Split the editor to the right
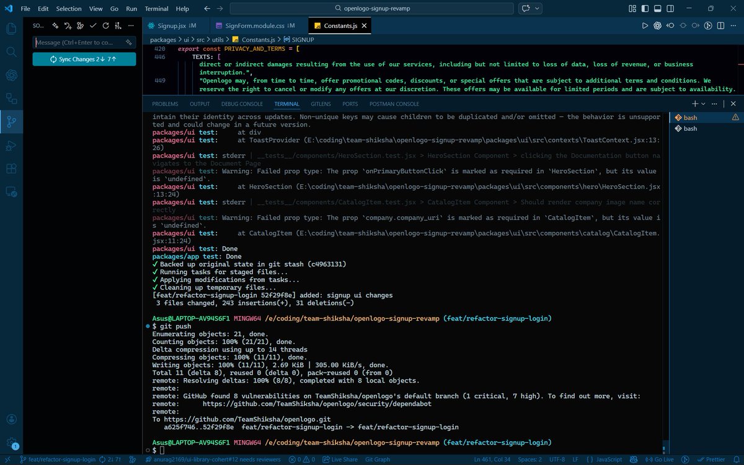 point(720,26)
